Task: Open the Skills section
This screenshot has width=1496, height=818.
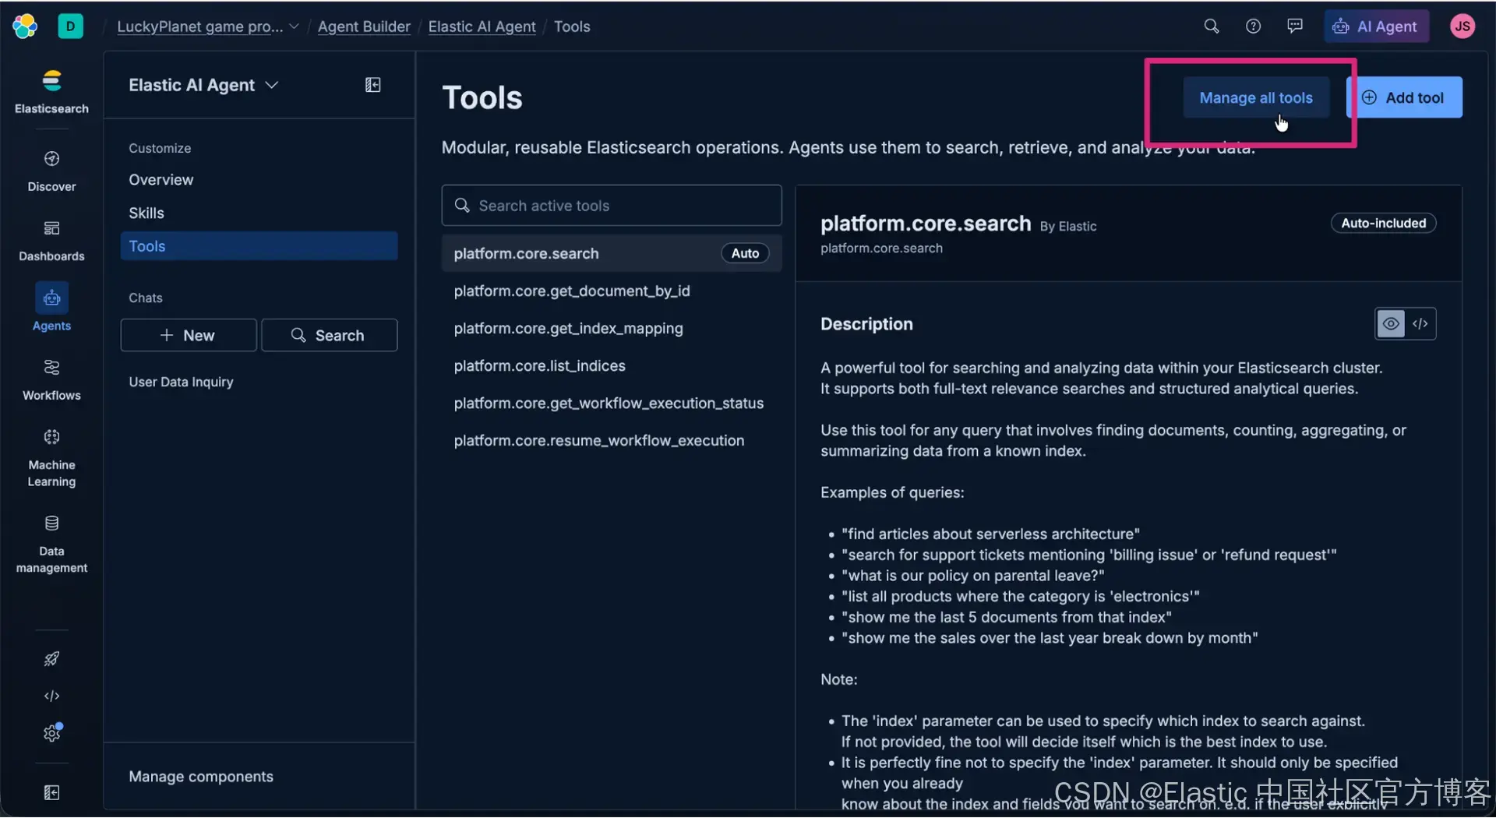Action: [146, 213]
